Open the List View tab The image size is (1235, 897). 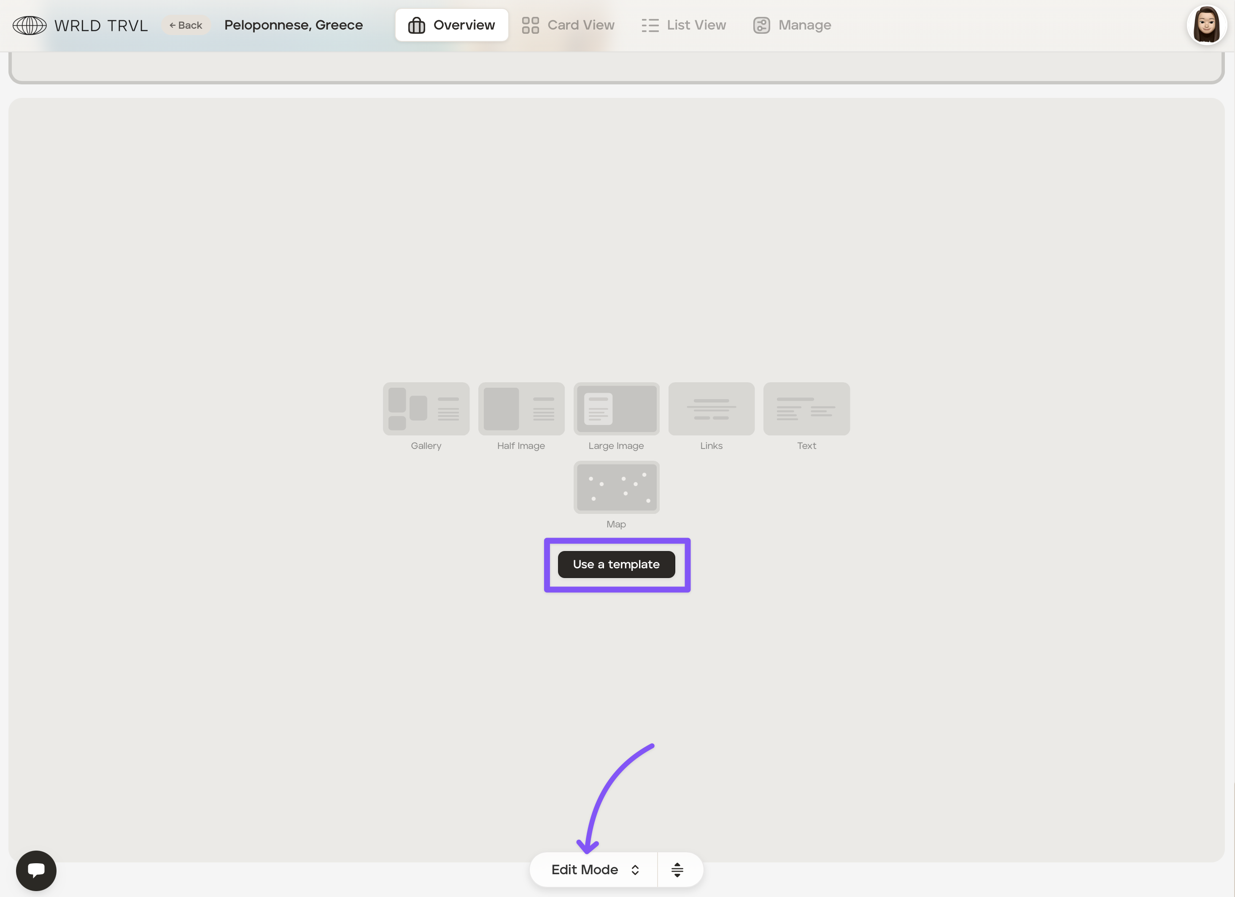(x=683, y=25)
